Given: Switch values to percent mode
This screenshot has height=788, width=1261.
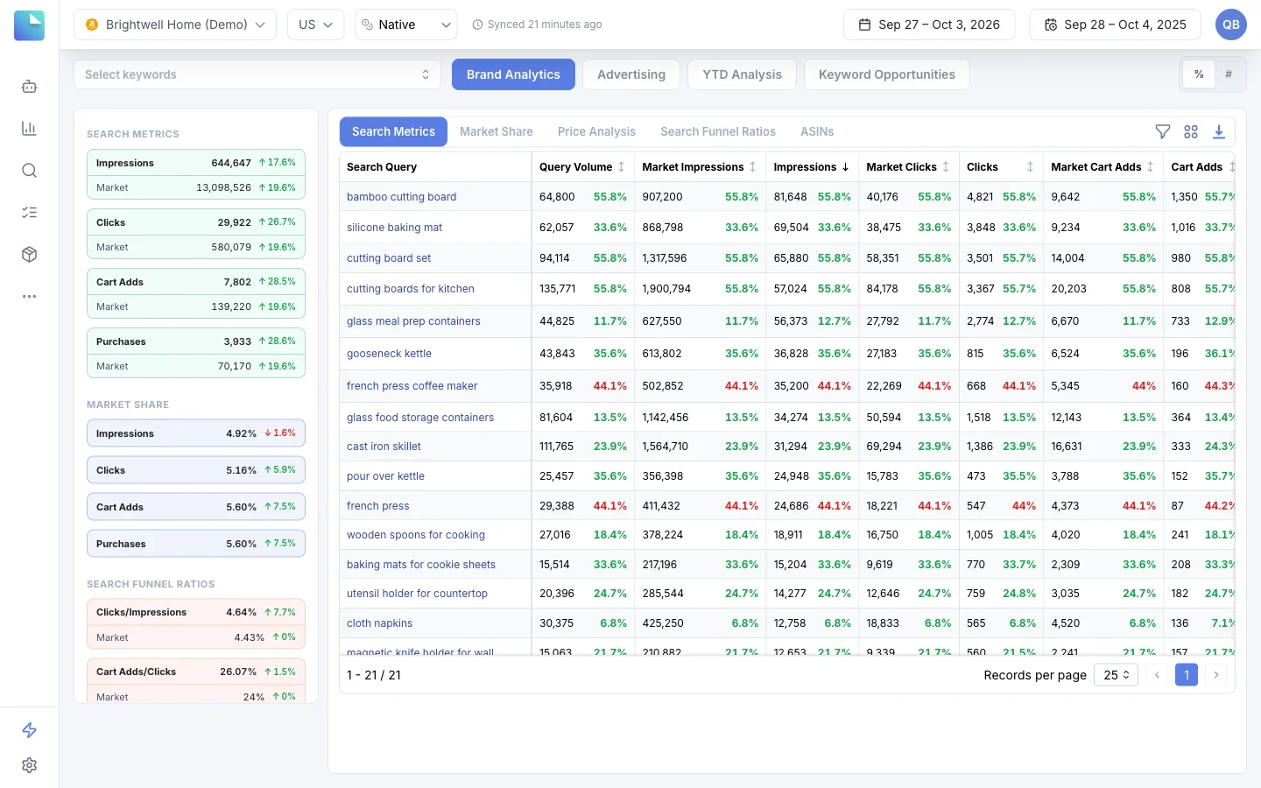Looking at the screenshot, I should (1199, 74).
